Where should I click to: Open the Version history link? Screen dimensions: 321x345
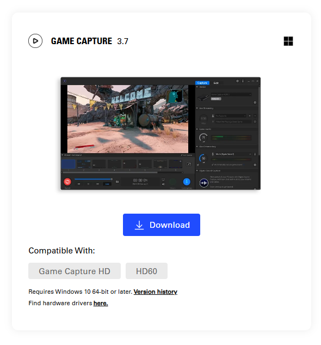coord(156,292)
